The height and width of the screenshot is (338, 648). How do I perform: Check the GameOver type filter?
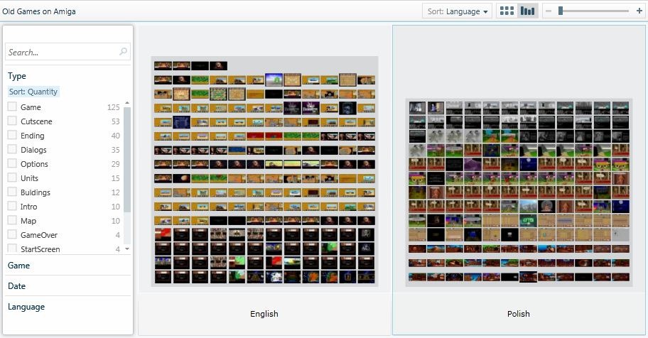tap(12, 234)
